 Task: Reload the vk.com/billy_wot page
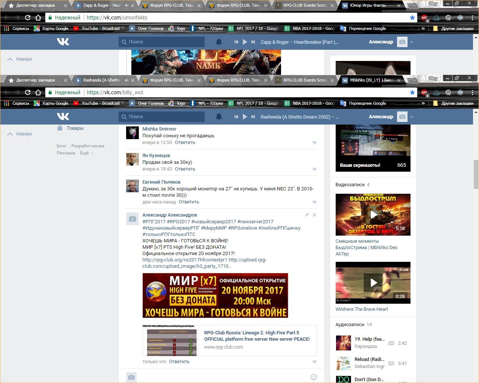(28, 92)
